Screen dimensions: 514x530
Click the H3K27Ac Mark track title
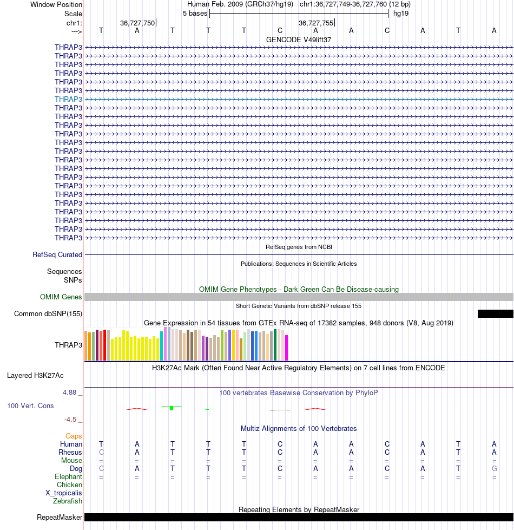pos(299,368)
